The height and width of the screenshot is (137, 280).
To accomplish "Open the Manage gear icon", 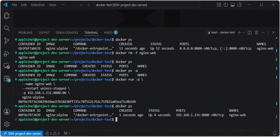I will (x=7, y=124).
